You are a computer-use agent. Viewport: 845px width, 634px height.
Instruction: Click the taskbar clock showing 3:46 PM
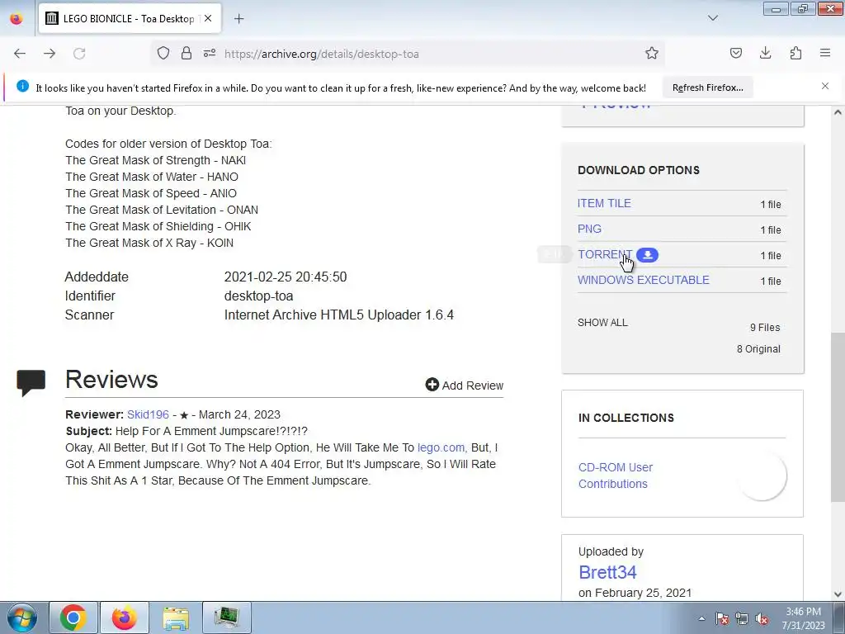click(803, 618)
